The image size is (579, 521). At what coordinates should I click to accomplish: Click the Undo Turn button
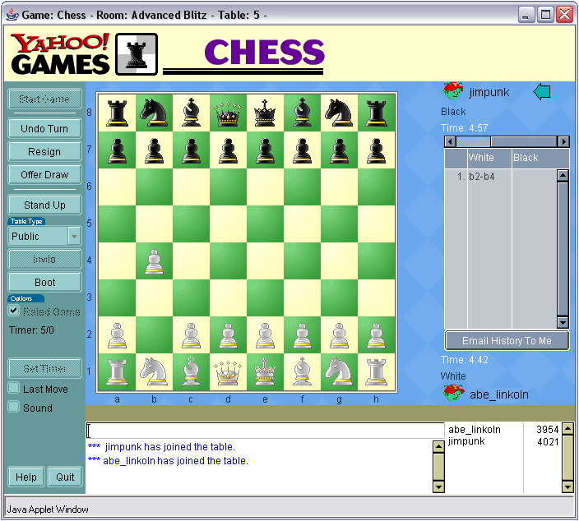44,129
